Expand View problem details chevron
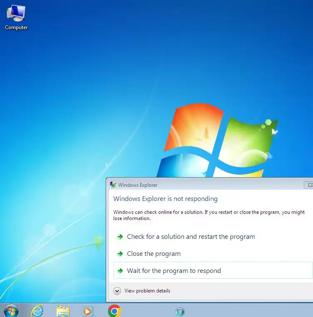The image size is (313, 317). click(117, 291)
